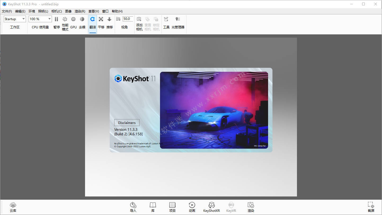Open the View menu
Image resolution: width=382 pixels, height=215 pixels.
(x=94, y=11)
